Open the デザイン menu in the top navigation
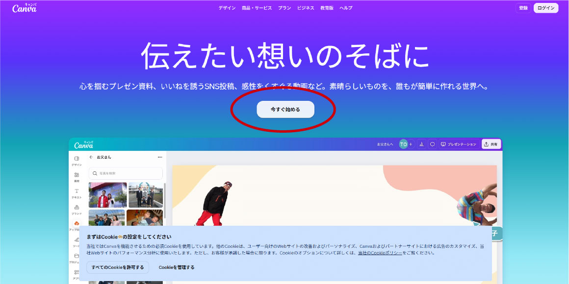 pyautogui.click(x=227, y=8)
